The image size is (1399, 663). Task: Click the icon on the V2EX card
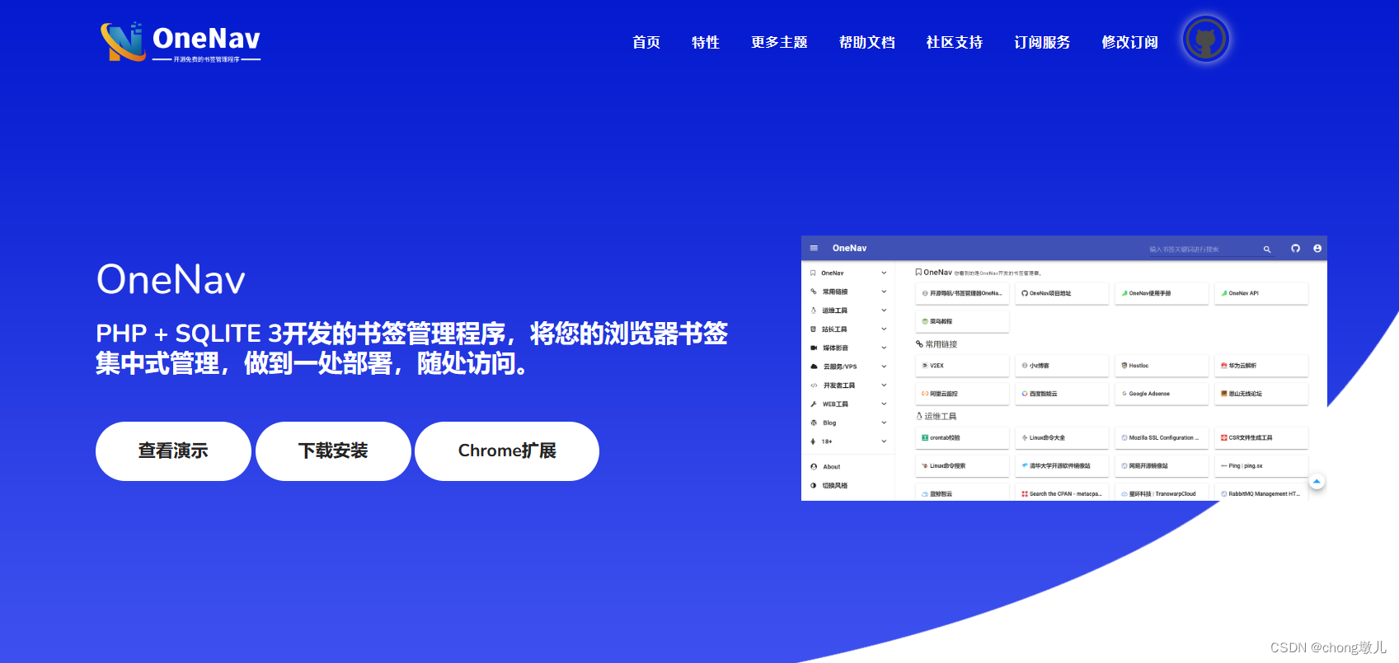click(925, 366)
